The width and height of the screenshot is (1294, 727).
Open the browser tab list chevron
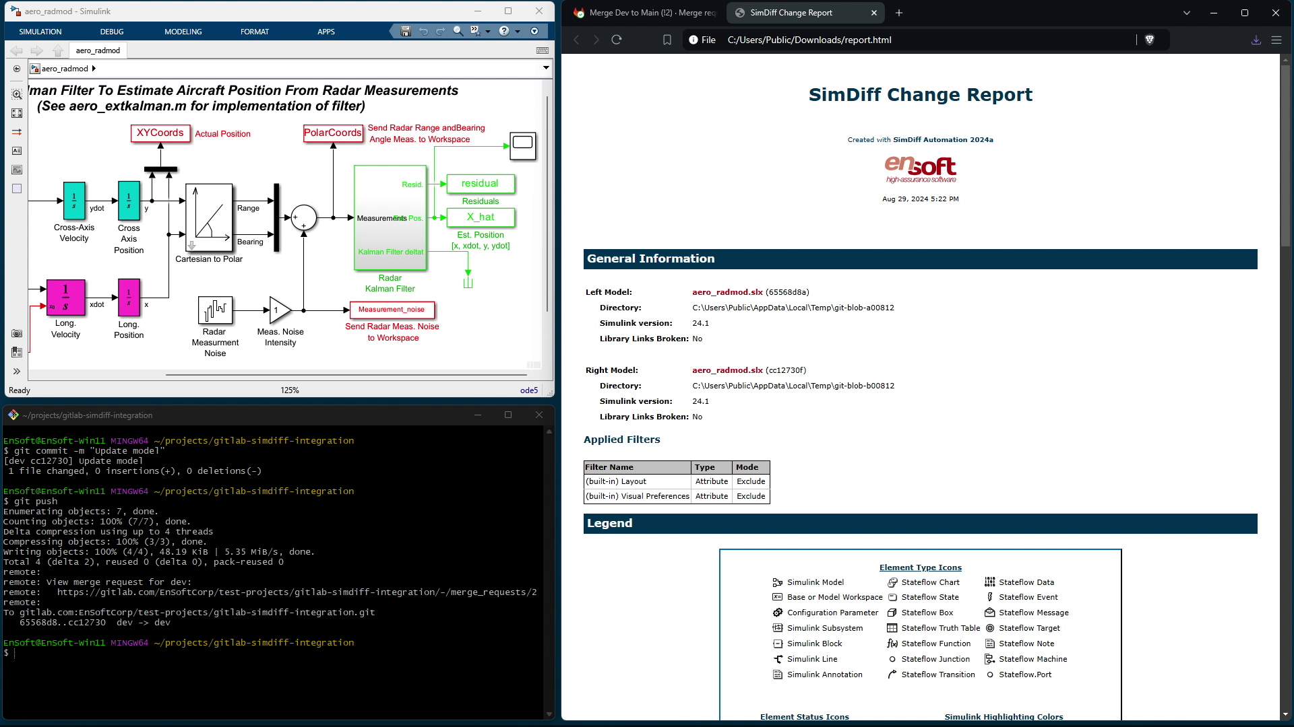[1186, 13]
